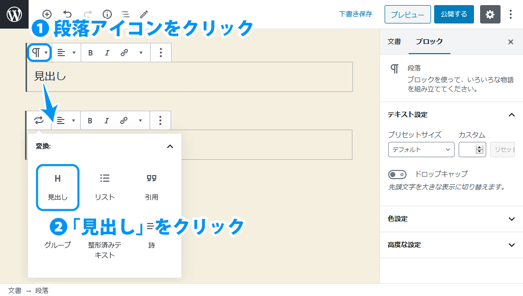Click the WordPress logo icon

pyautogui.click(x=14, y=14)
